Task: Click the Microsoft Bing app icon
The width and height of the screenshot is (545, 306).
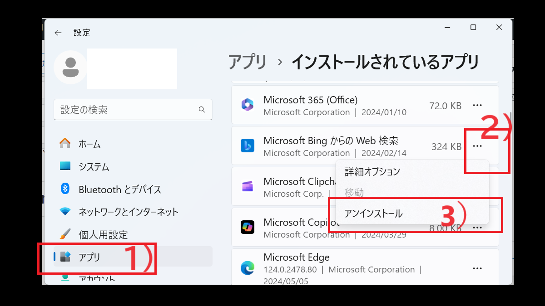Action: click(x=248, y=146)
